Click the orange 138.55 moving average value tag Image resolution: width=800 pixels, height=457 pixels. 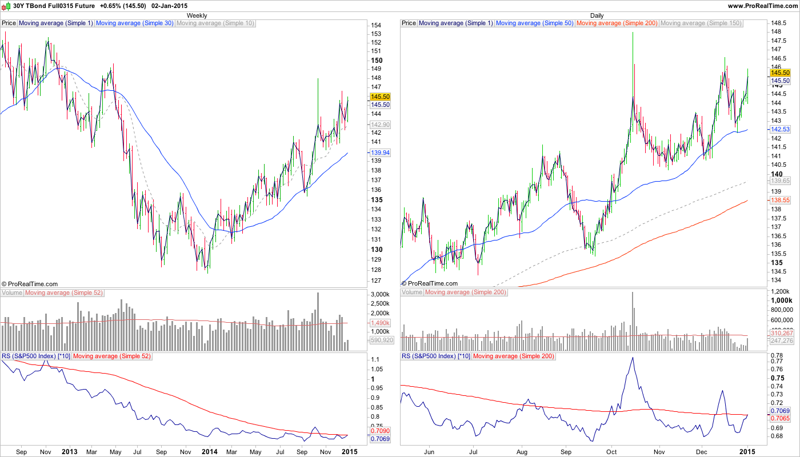pos(780,201)
